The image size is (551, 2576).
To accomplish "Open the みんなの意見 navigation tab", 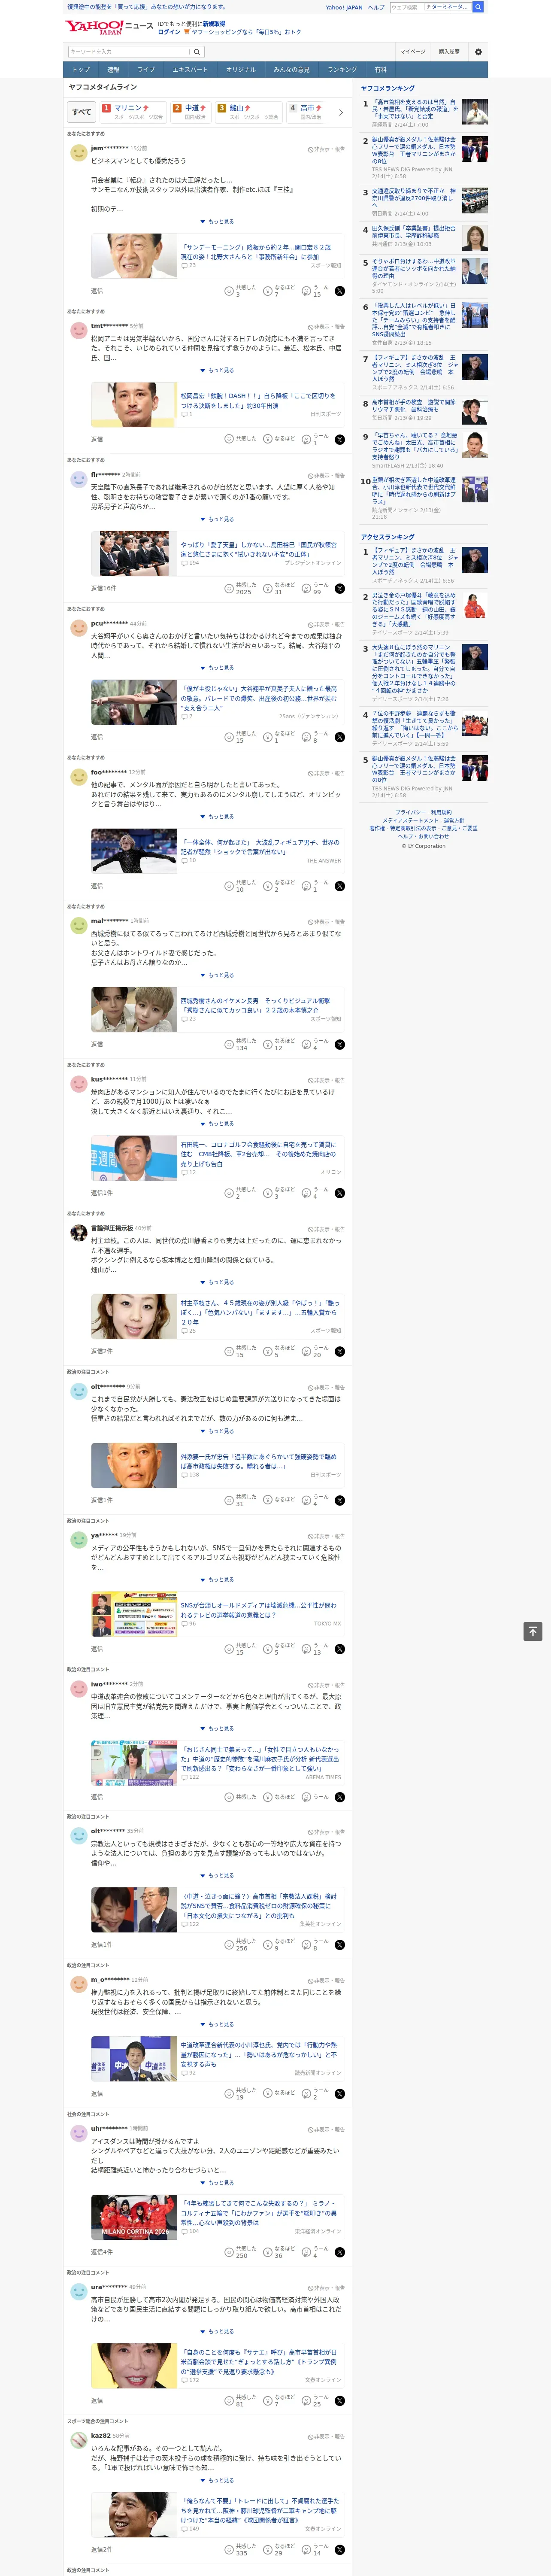I will point(291,70).
